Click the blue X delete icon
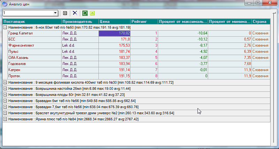The height and width of the screenshot is (149, 279). coord(75,13)
